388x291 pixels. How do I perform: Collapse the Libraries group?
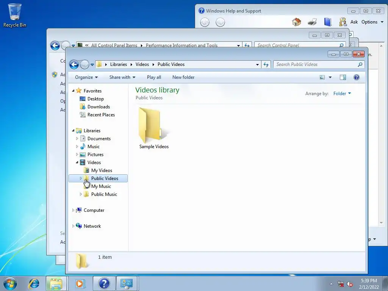coord(73,130)
